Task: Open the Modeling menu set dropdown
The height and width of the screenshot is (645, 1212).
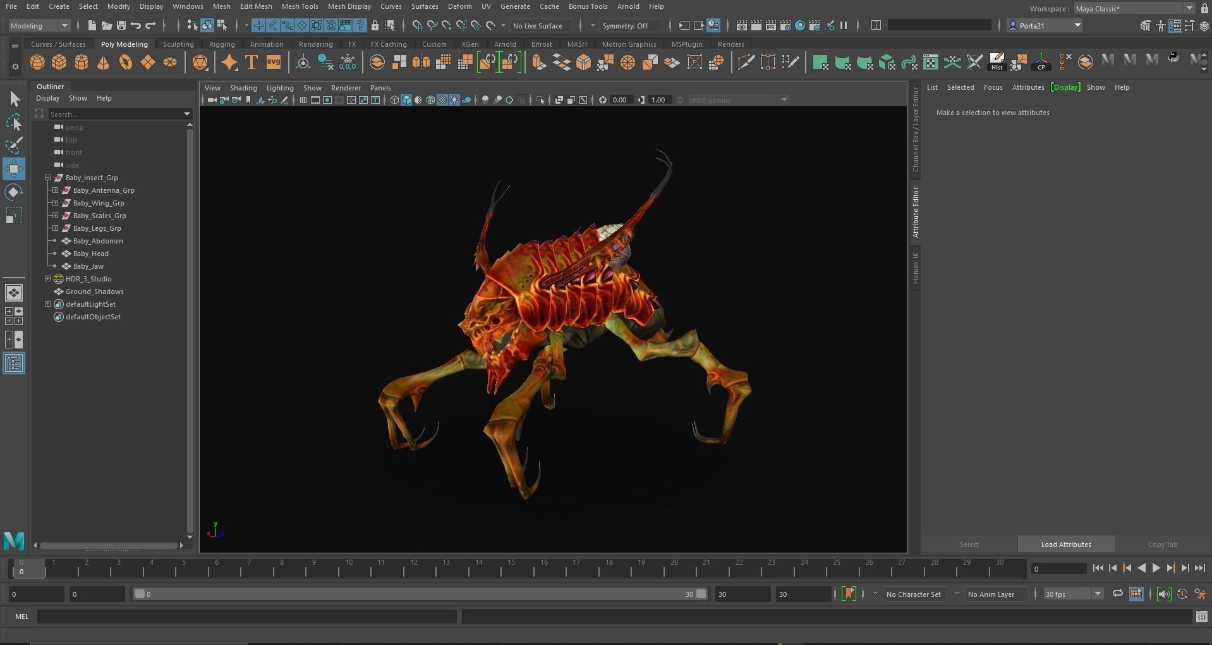Action: pyautogui.click(x=39, y=25)
